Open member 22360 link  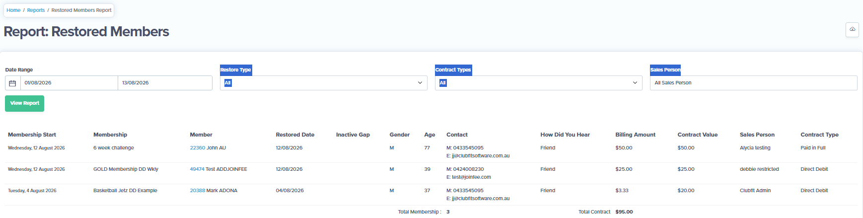(x=197, y=148)
